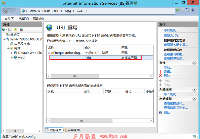Click the stop loading icon
The image size is (200, 139).
183,10
